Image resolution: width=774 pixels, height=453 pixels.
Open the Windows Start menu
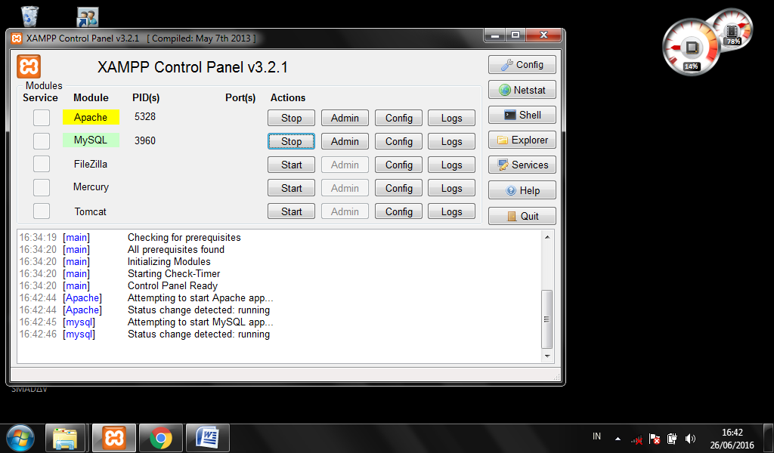click(x=19, y=438)
